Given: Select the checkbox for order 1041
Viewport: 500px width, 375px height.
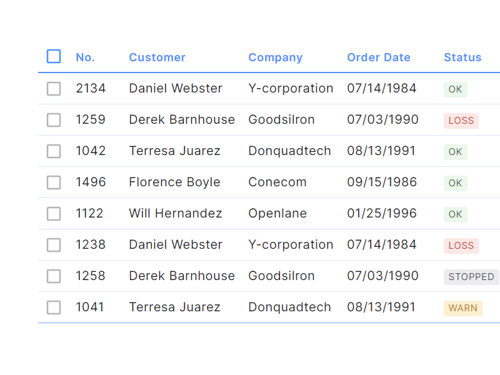Looking at the screenshot, I should (54, 307).
